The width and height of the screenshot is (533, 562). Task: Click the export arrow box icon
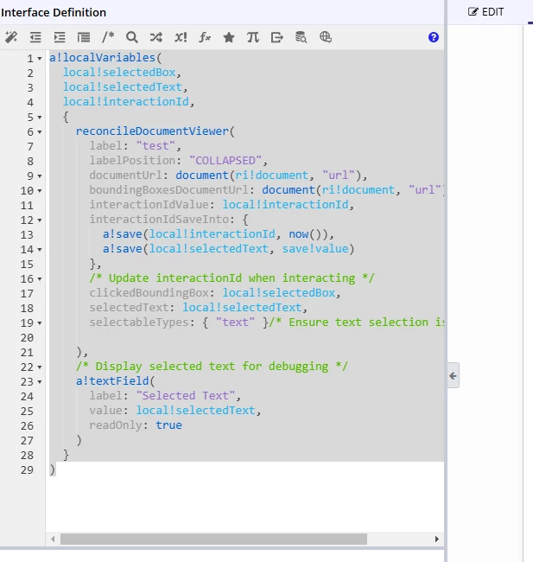point(277,37)
